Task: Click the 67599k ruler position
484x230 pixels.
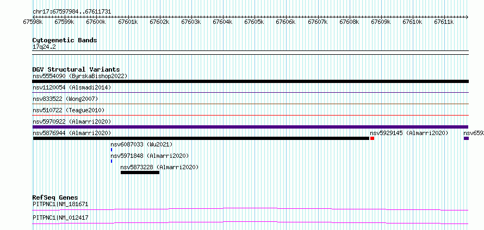Action: 64,22
